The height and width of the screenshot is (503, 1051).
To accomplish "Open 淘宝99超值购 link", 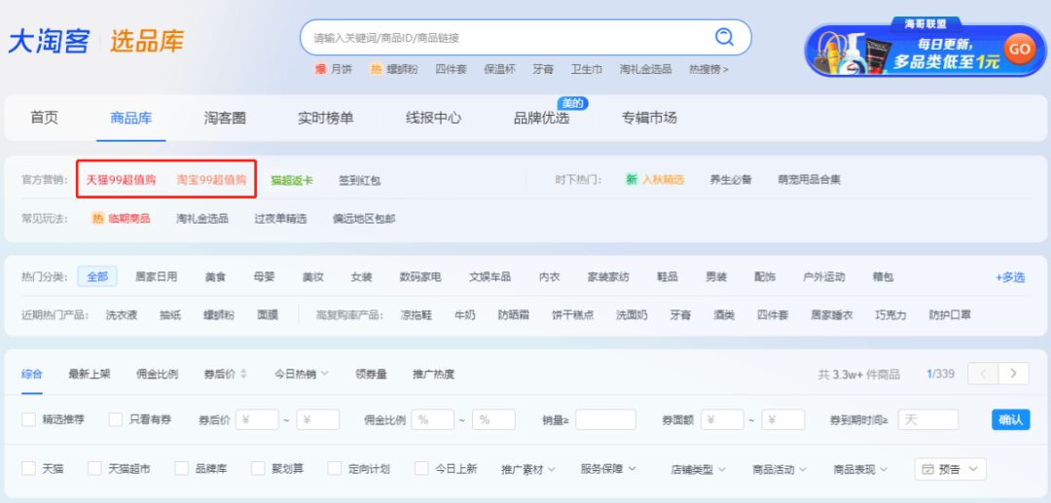I will pyautogui.click(x=211, y=179).
